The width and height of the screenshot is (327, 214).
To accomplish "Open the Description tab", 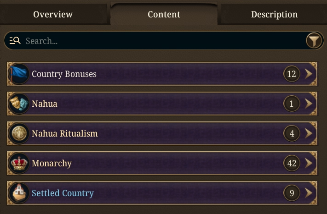I will click(x=274, y=14).
